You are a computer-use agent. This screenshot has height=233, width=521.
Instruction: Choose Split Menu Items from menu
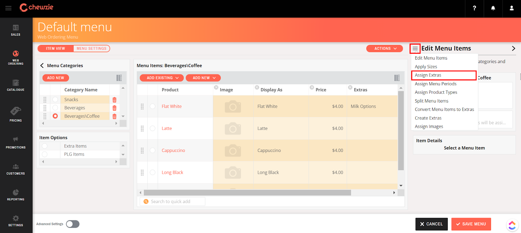[x=431, y=101]
